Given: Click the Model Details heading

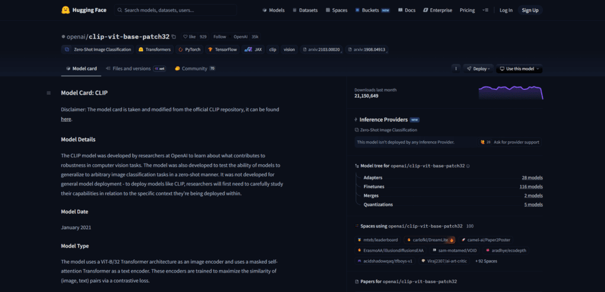Looking at the screenshot, I should pos(79,139).
